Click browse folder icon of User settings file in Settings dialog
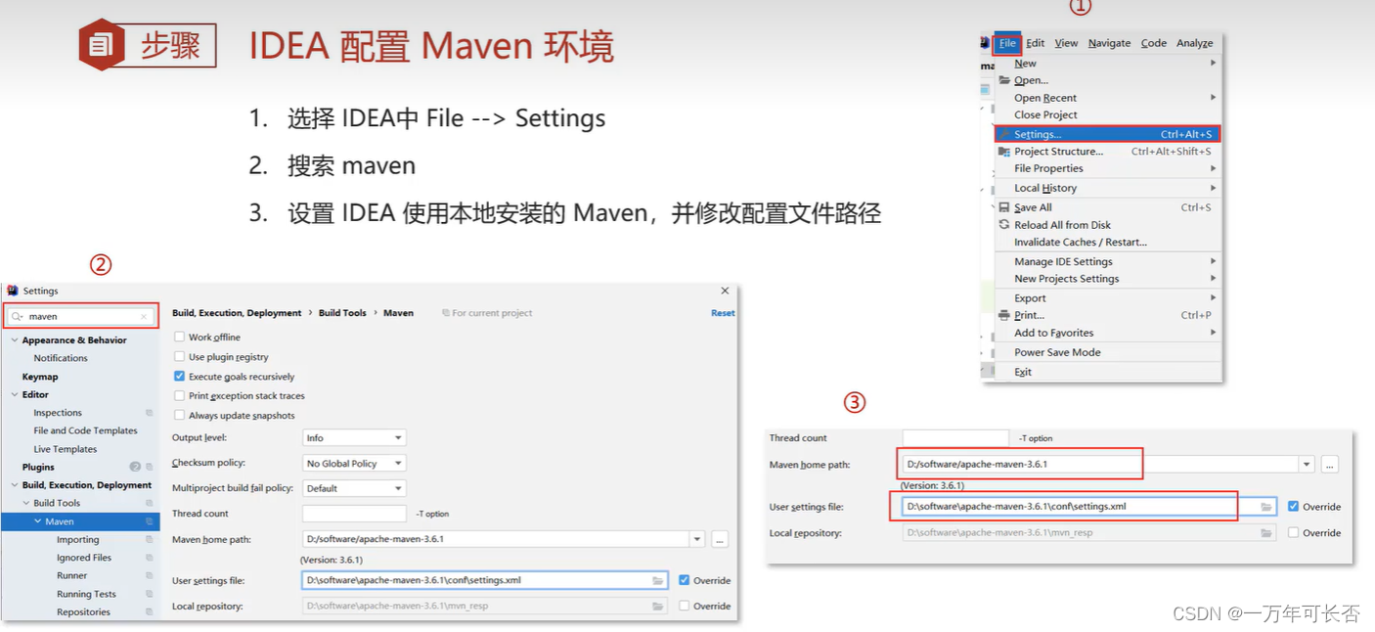The height and width of the screenshot is (632, 1375). point(658,580)
